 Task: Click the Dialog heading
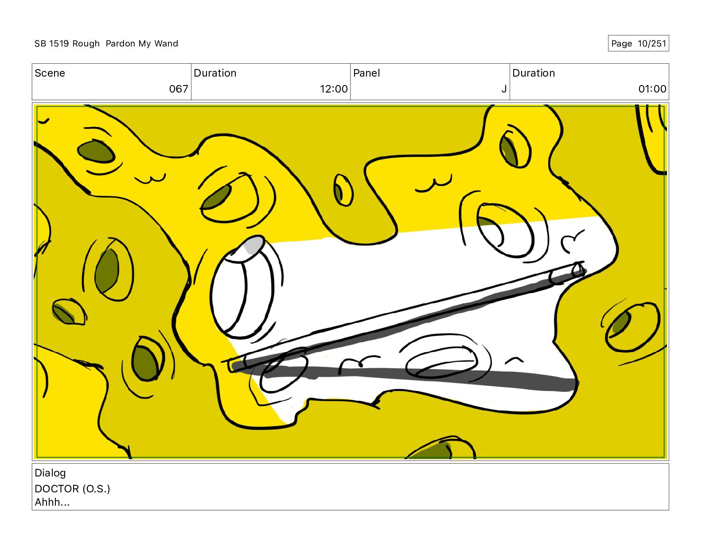point(50,473)
